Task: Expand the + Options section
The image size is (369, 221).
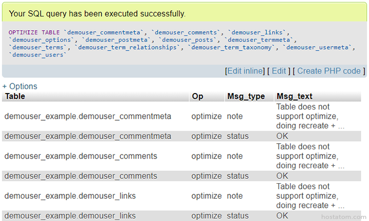Action: pos(20,86)
